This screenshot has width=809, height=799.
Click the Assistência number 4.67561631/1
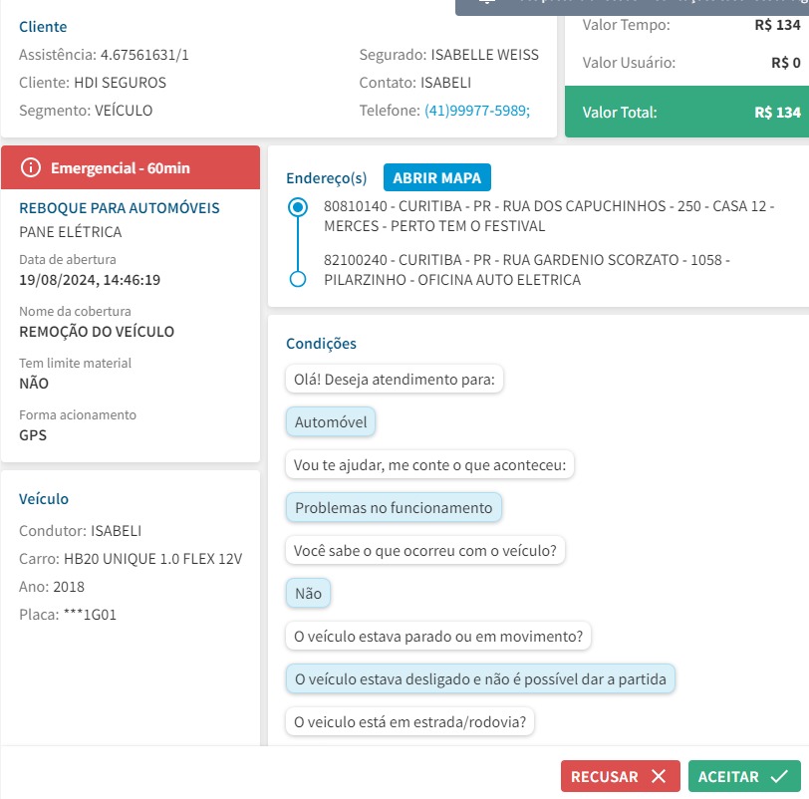[x=144, y=55]
